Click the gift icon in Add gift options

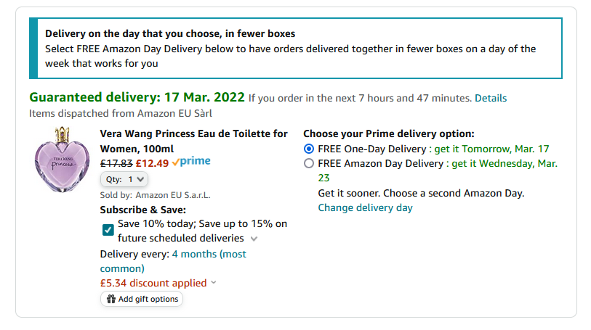[110, 299]
